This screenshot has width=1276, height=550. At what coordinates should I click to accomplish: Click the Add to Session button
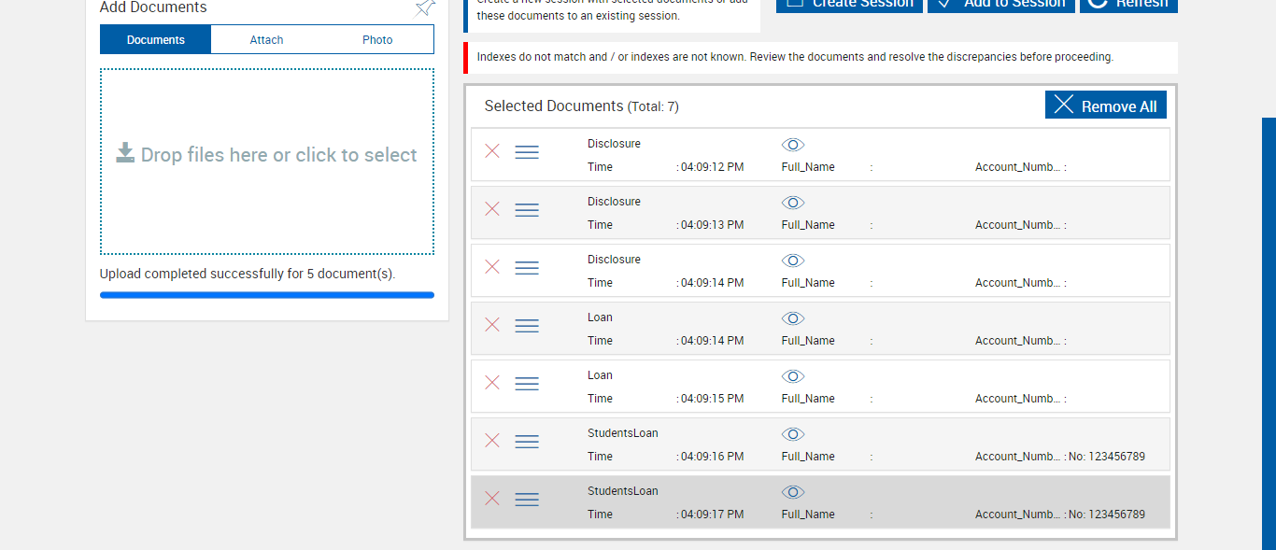pos(1001,4)
